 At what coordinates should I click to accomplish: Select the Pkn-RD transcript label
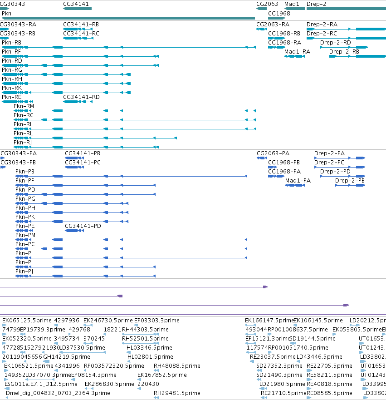click(x=12, y=61)
